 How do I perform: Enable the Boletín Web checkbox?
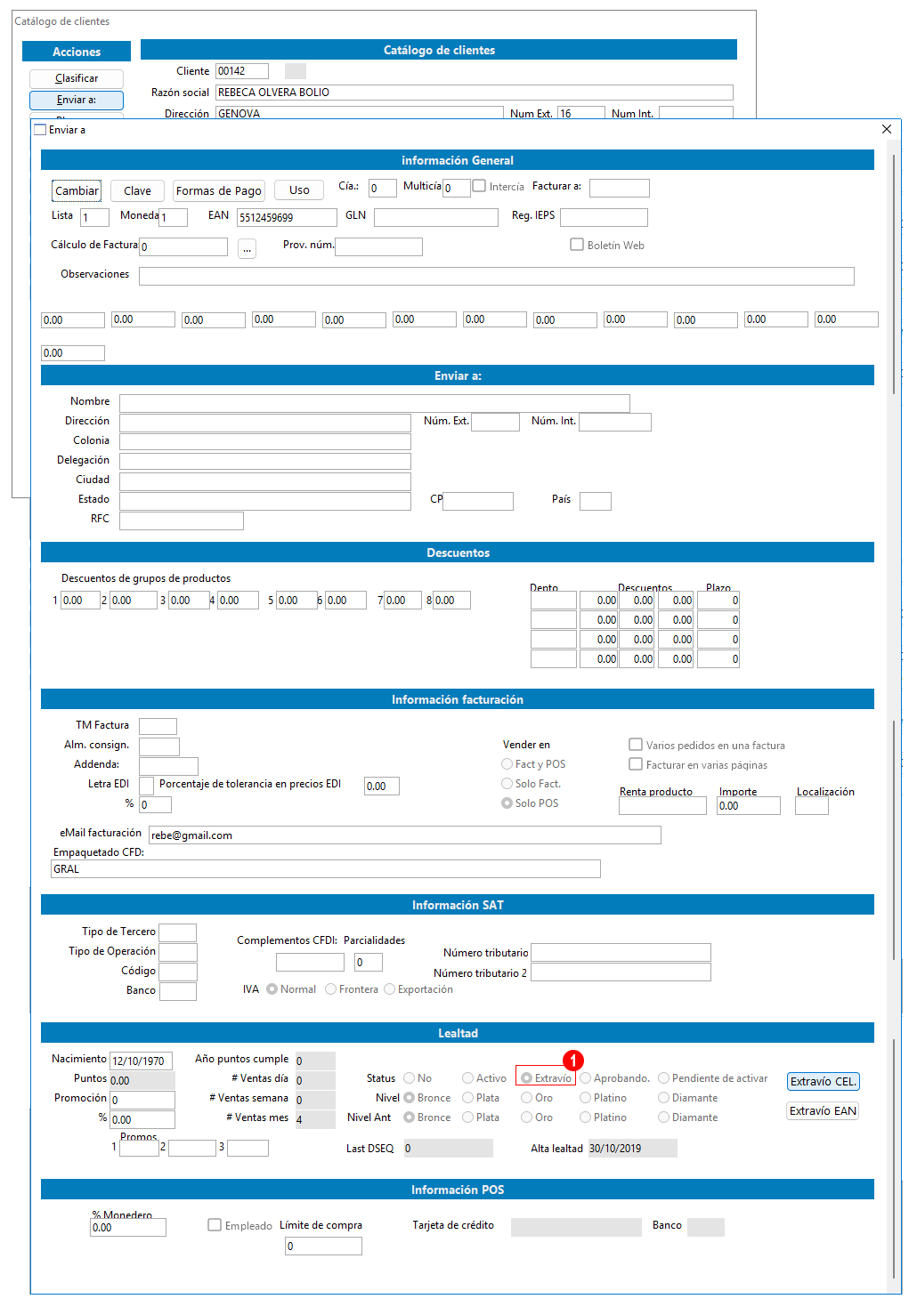577,245
